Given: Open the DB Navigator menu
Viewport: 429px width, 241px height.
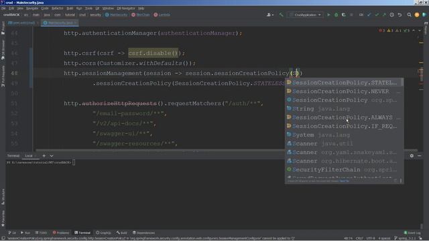Looking at the screenshot, I should point(126,9).
